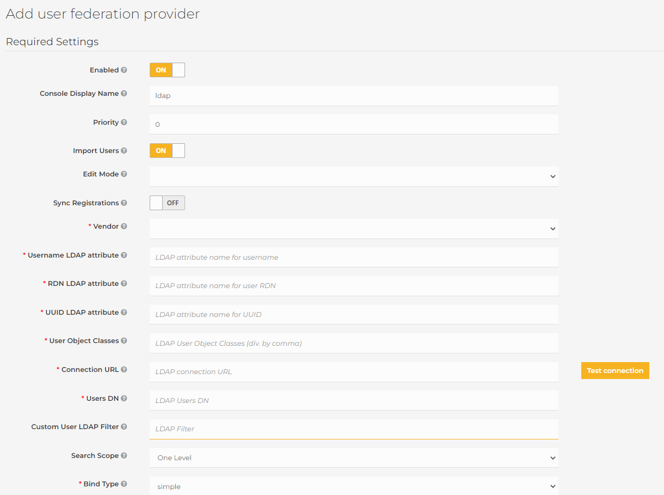Change Search Scope from One Level
Image resolution: width=664 pixels, height=495 pixels.
click(x=354, y=457)
